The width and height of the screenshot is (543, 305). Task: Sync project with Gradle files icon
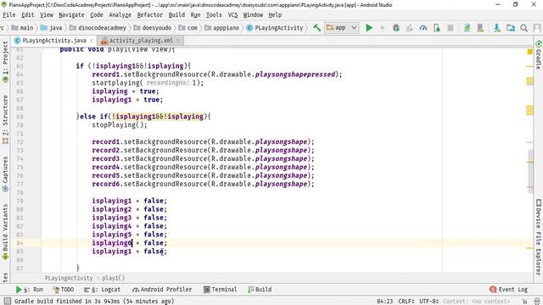[467, 28]
